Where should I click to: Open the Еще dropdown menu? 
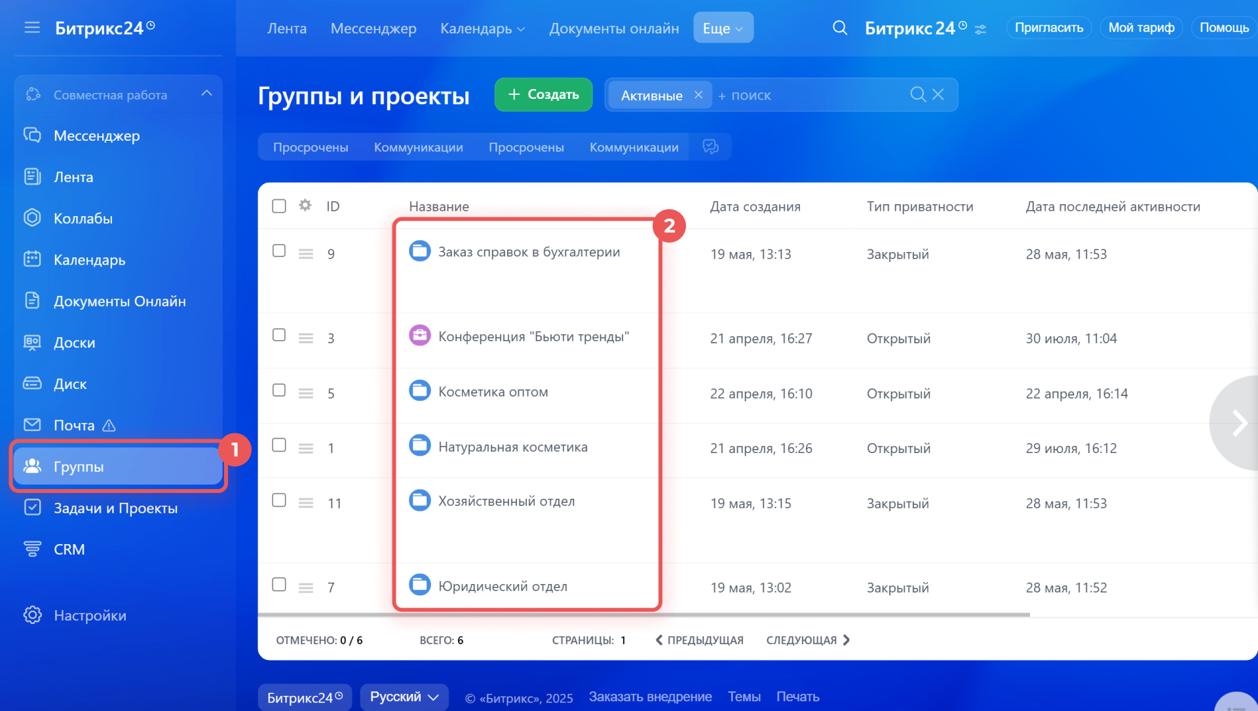pos(723,27)
